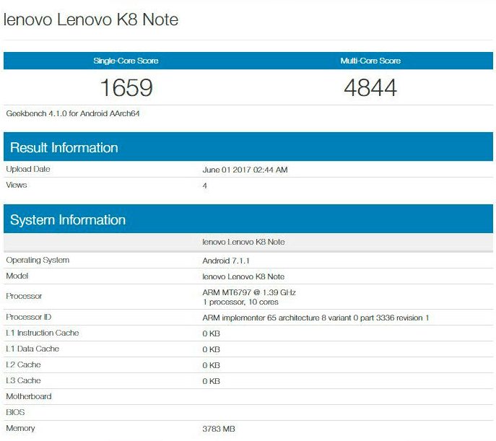
Task: Select the ARM implementer 65 architecture text
Action: (316, 318)
